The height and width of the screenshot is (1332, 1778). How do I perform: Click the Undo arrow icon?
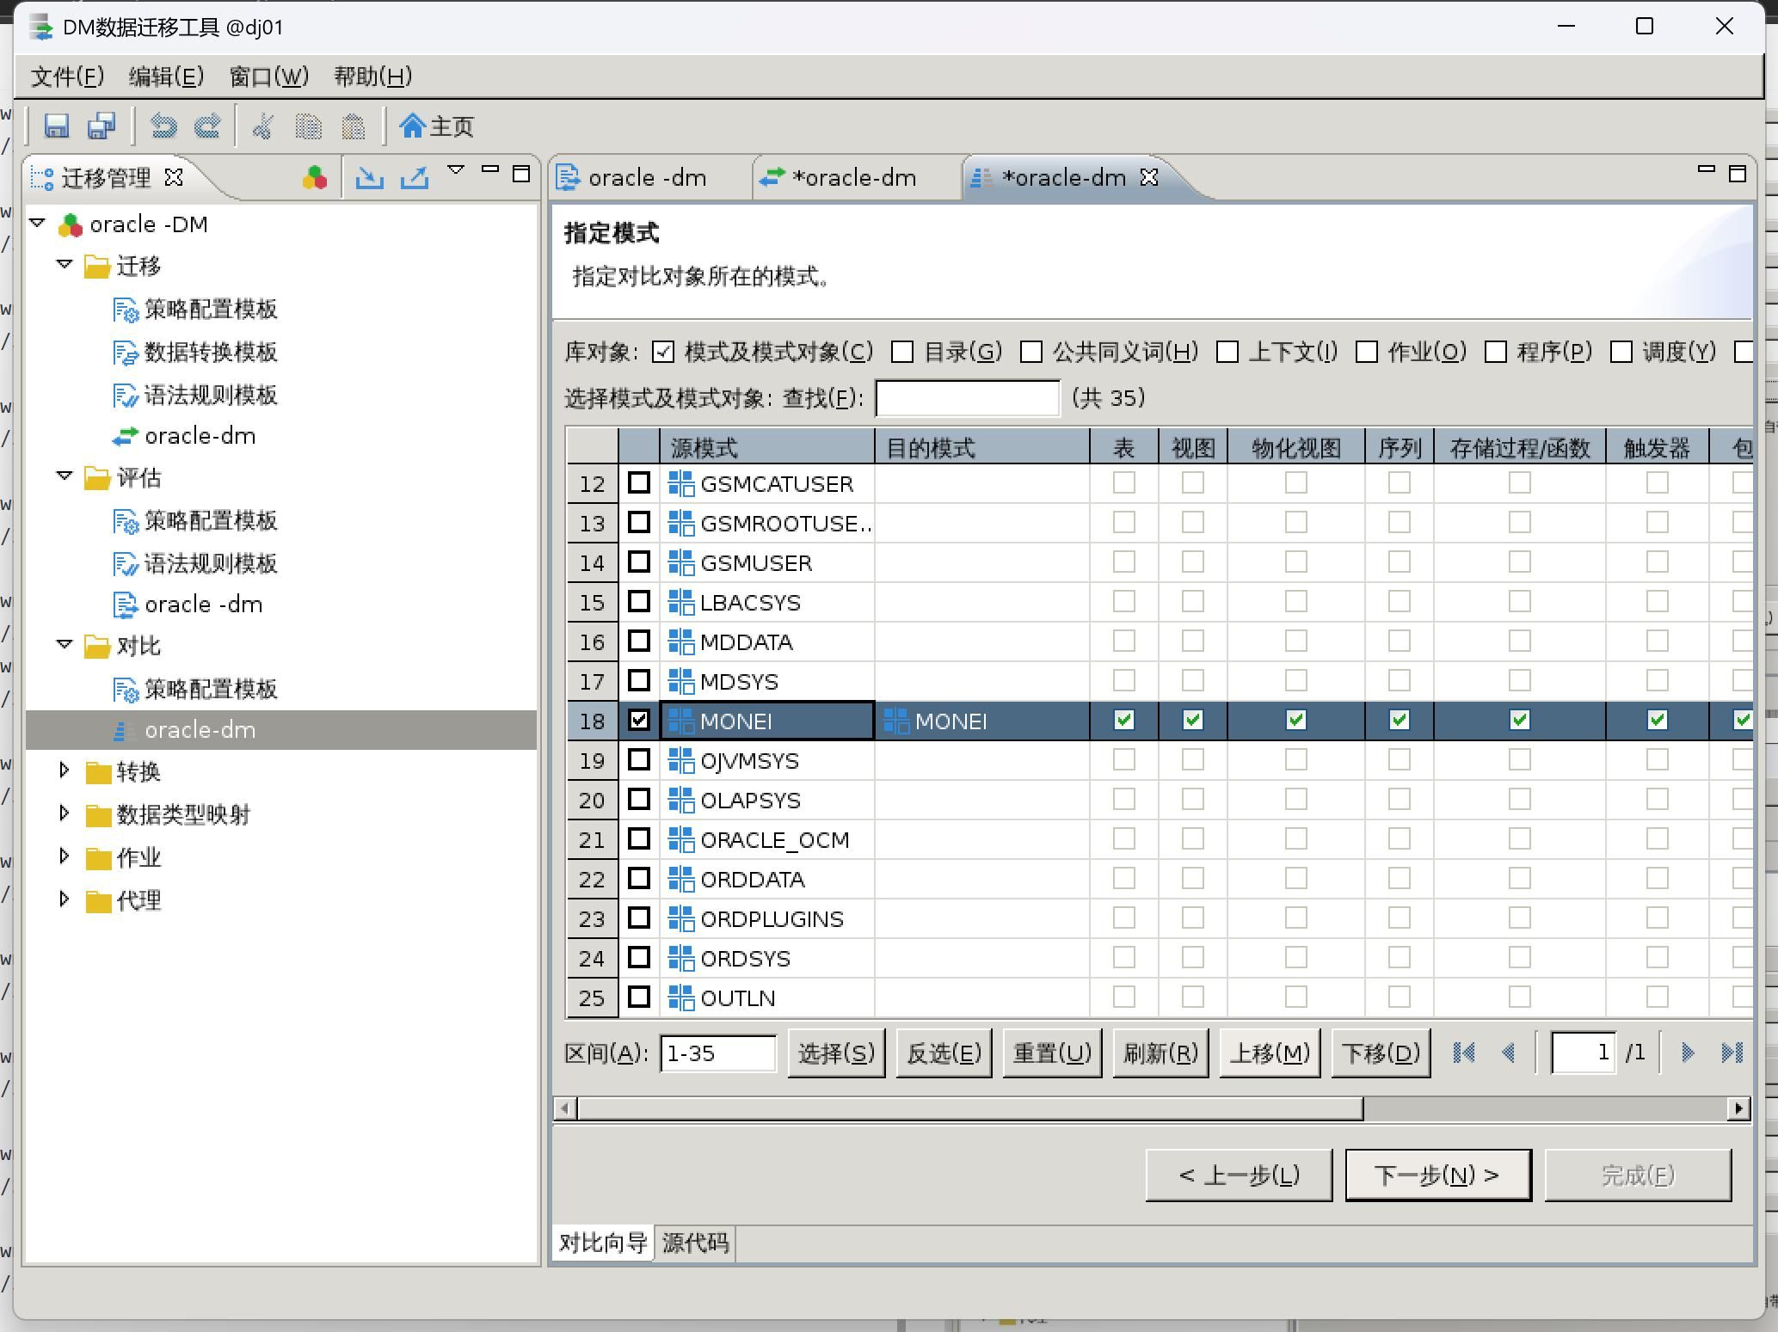point(163,126)
